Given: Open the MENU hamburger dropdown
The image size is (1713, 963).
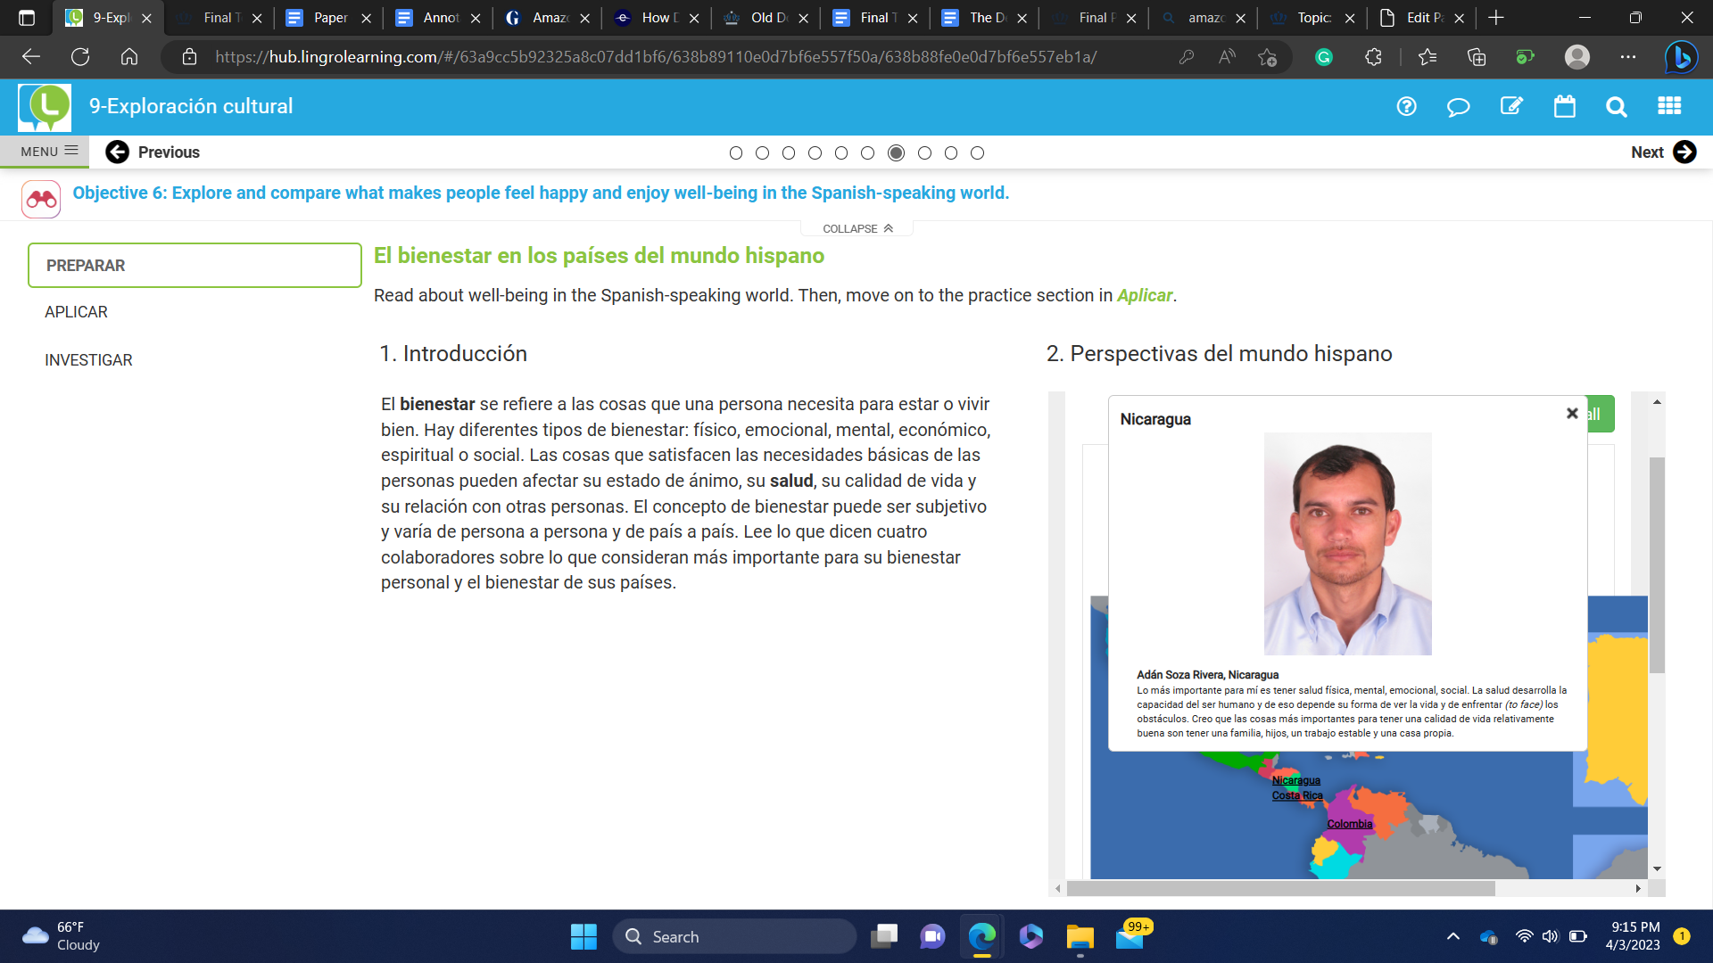Looking at the screenshot, I should (x=49, y=152).
